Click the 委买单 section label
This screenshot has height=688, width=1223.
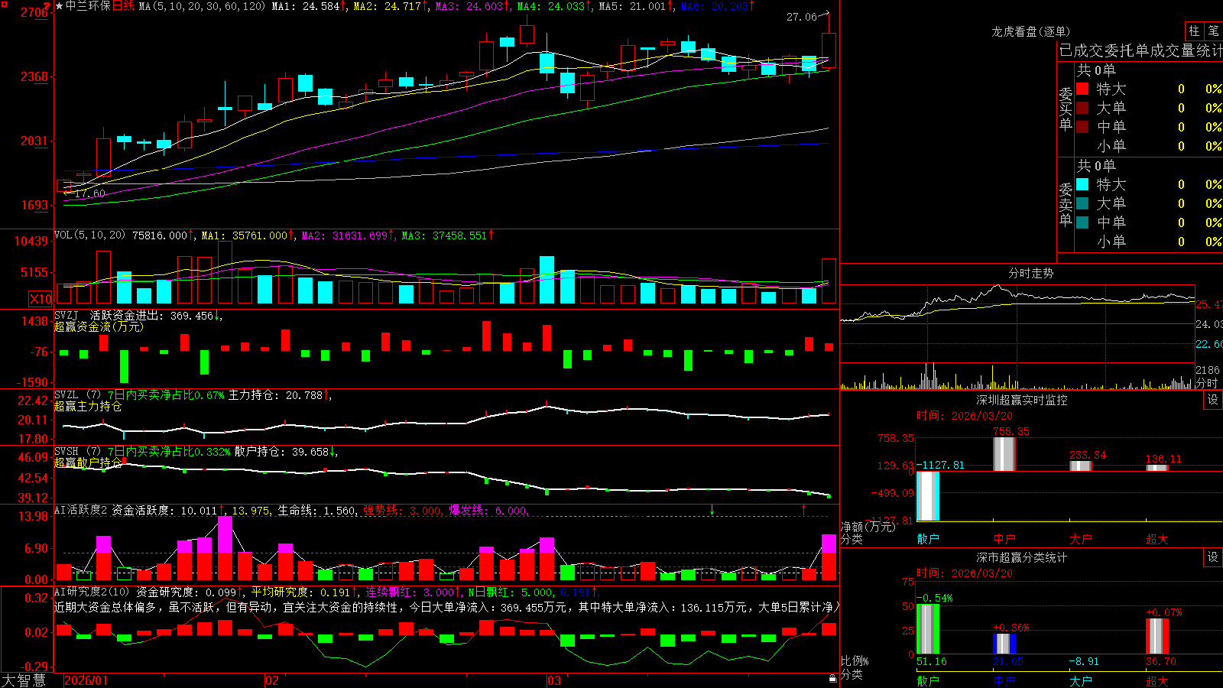point(1066,108)
